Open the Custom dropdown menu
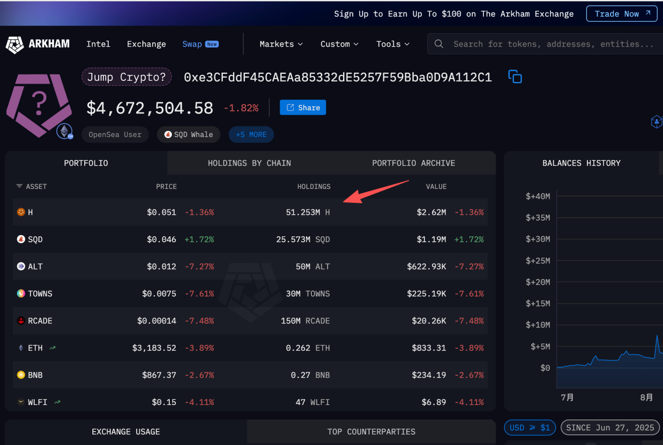Image resolution: width=663 pixels, height=445 pixels. tap(339, 44)
